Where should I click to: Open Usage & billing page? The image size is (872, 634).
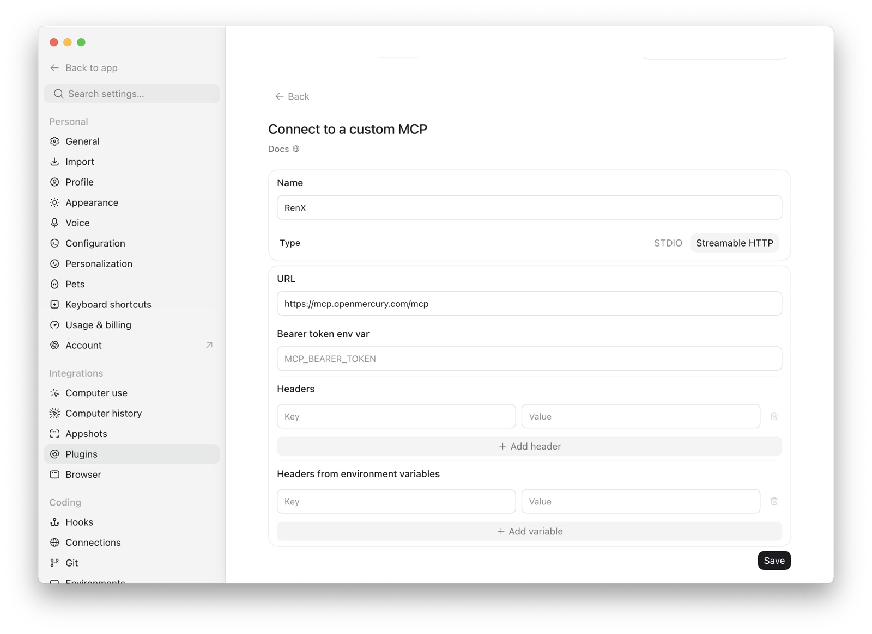point(132,325)
